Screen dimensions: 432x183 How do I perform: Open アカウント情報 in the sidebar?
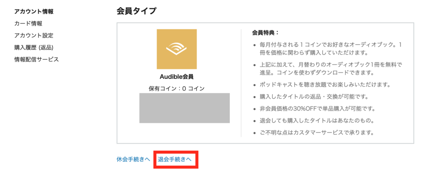click(34, 11)
